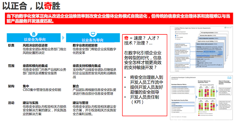Toggle the SQL Injection checkbox
This screenshot has width=235, height=127.
172,102
